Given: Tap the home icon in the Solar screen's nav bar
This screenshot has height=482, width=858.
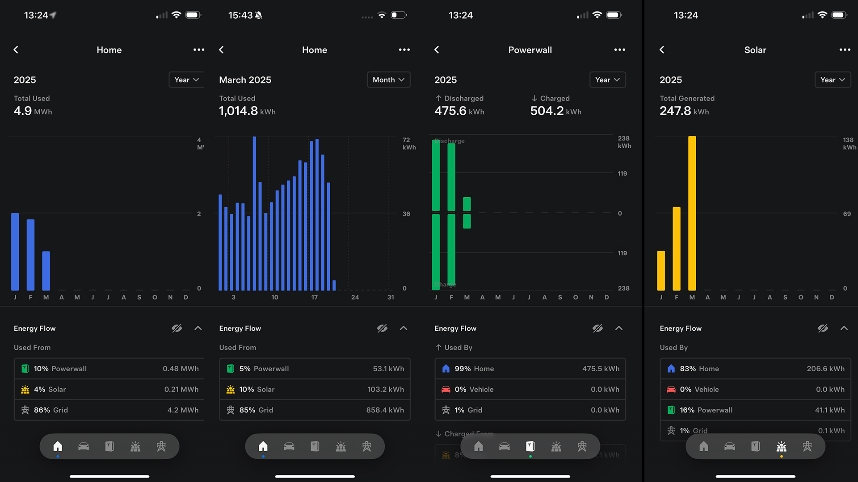Looking at the screenshot, I should 703,446.
